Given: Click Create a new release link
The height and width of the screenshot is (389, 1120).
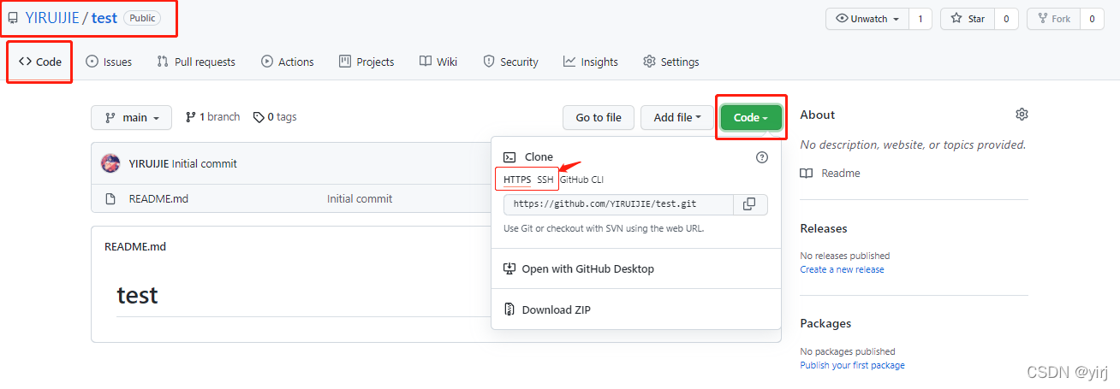Looking at the screenshot, I should tap(842, 269).
